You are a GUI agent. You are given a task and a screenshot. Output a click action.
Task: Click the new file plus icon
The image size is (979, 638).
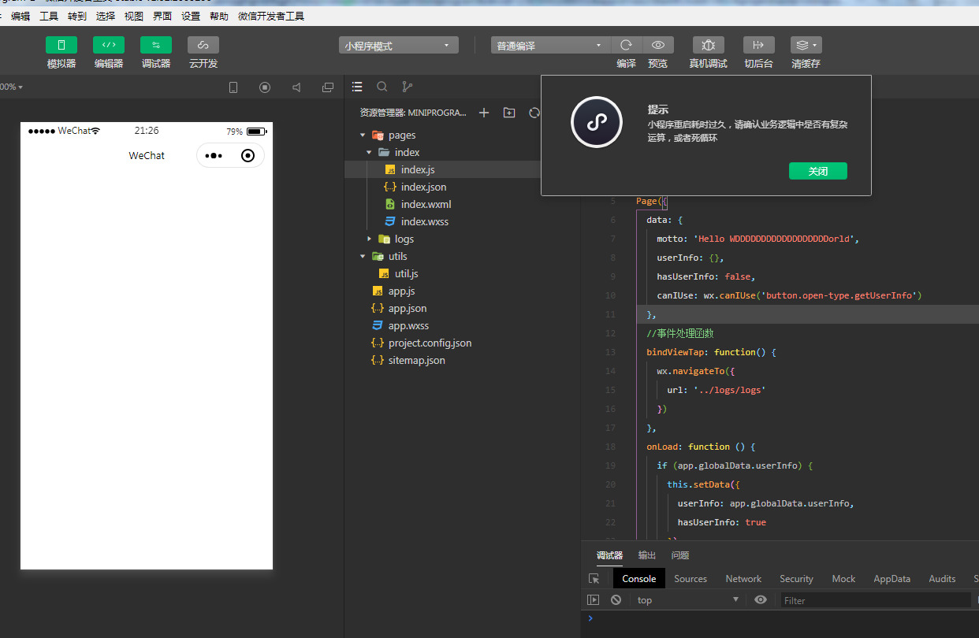tap(484, 113)
